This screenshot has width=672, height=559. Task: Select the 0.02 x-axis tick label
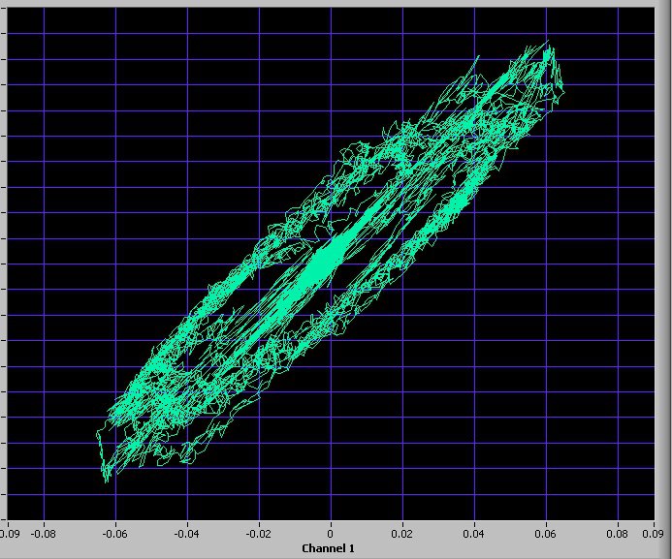coord(402,533)
